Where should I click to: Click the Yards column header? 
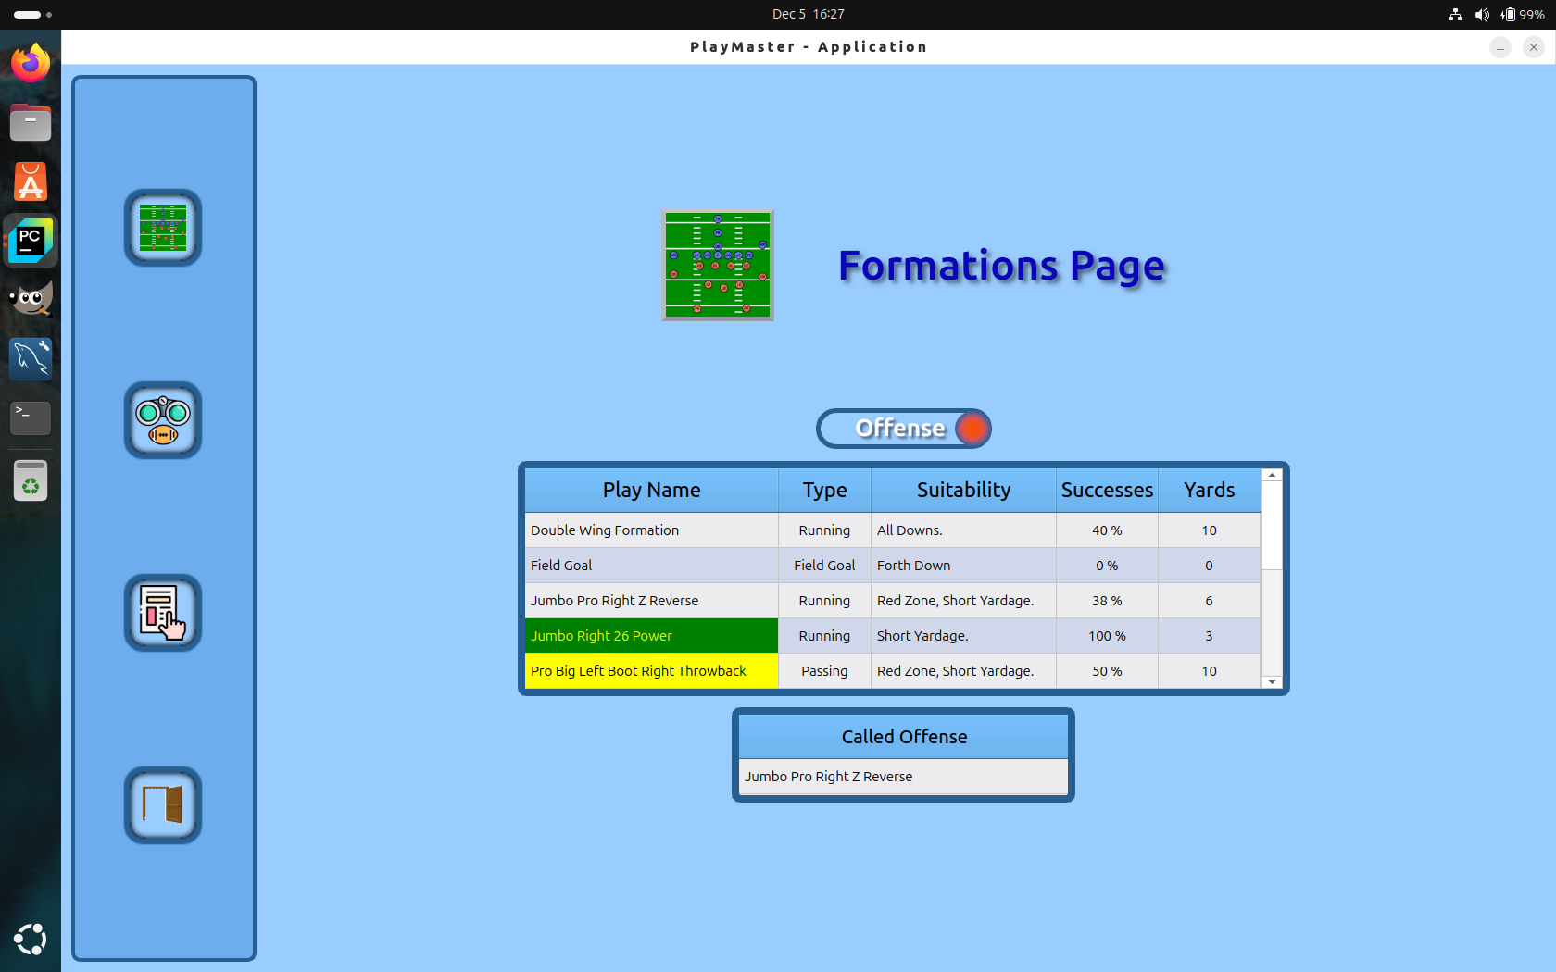tap(1209, 490)
